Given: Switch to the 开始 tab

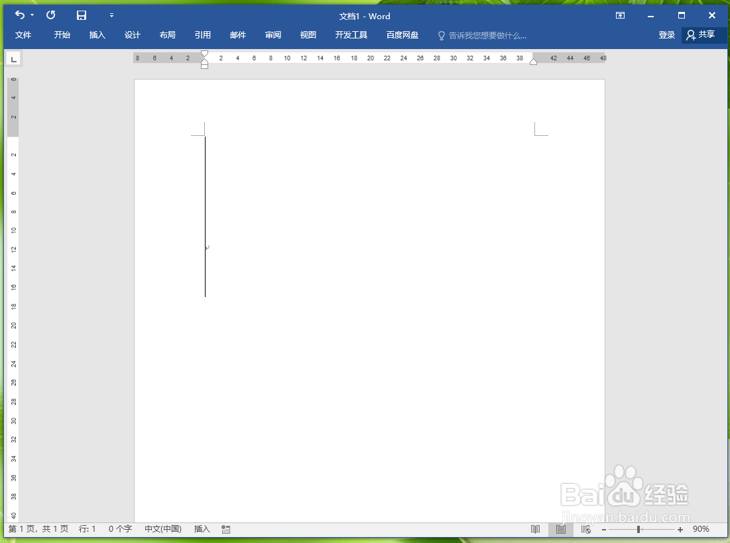Looking at the screenshot, I should point(62,35).
